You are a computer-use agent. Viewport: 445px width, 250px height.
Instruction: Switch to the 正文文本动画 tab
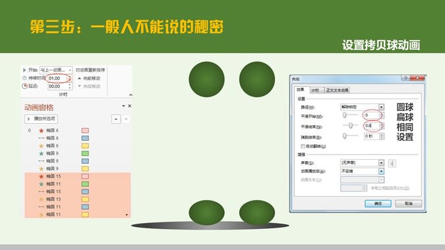tap(337, 90)
